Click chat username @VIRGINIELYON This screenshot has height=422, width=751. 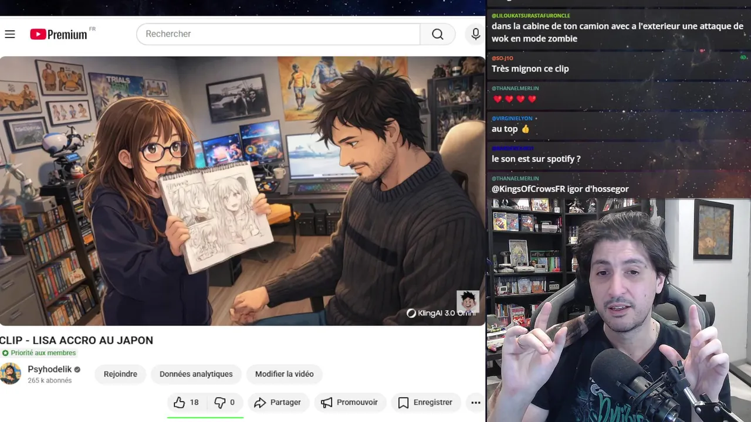coord(513,118)
